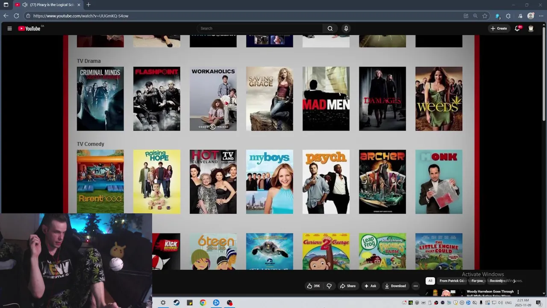This screenshot has height=308, width=547.
Task: Open the system tray volume icon
Action: [x=500, y=302]
